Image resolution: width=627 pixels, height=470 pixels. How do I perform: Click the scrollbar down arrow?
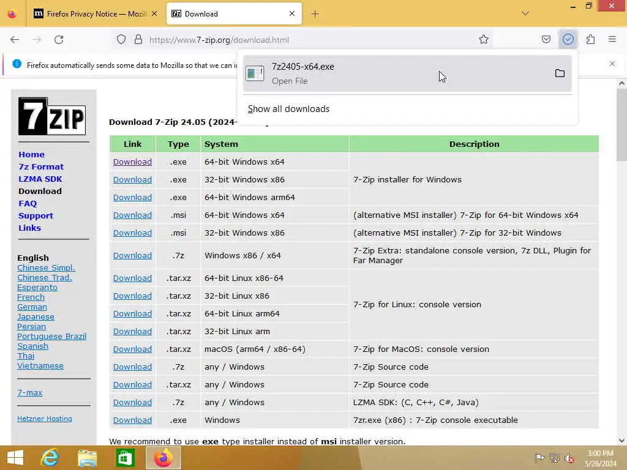pos(621,441)
